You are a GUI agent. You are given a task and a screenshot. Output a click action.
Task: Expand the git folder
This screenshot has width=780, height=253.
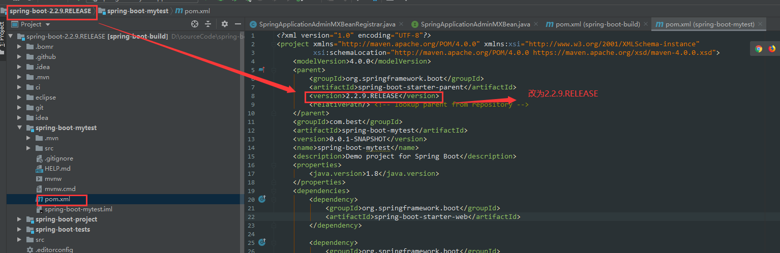(x=19, y=108)
